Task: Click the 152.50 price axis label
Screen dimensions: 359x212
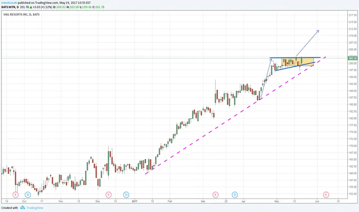Action: 352,194
